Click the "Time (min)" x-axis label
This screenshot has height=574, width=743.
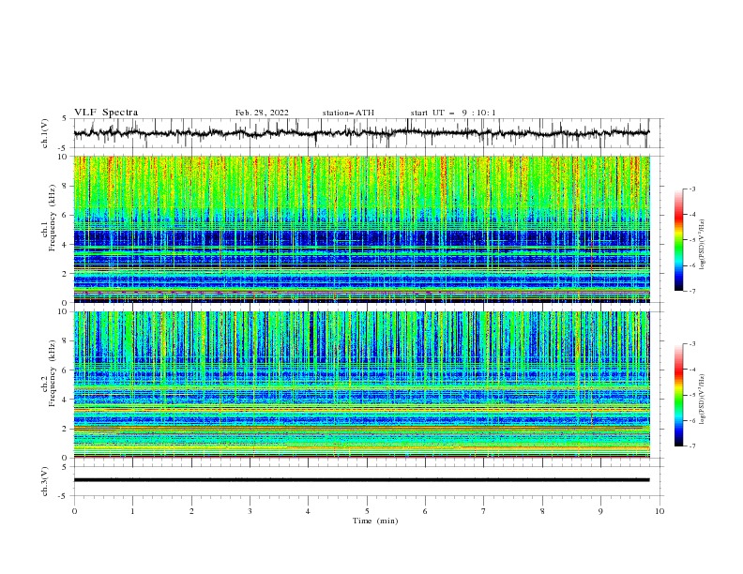coord(375,521)
